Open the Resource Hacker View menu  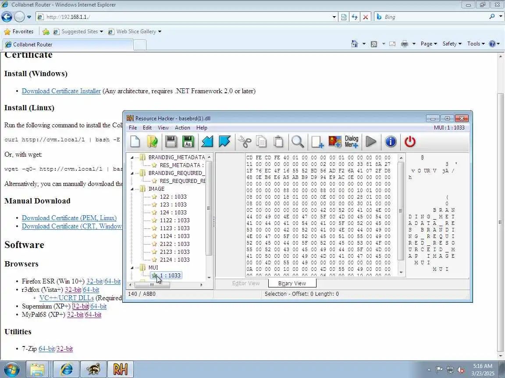coord(163,128)
